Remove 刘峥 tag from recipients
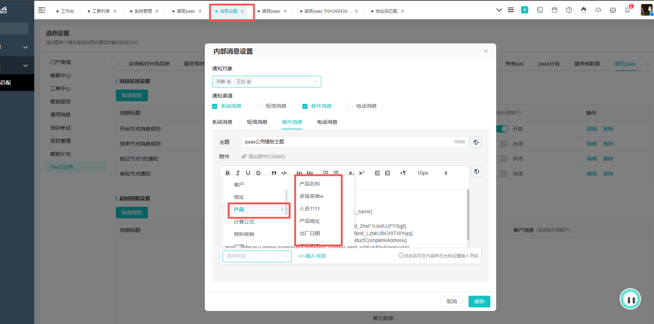 [x=229, y=82]
